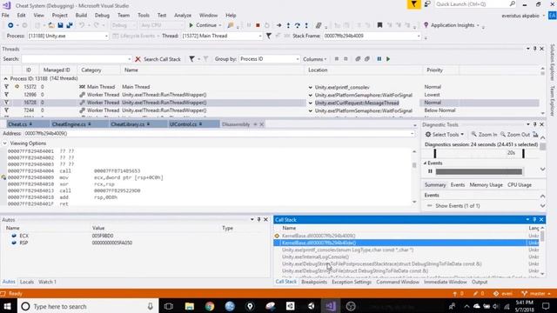The width and height of the screenshot is (557, 313).
Task: Open Google Chrome from the taskbar
Action: click(x=210, y=306)
